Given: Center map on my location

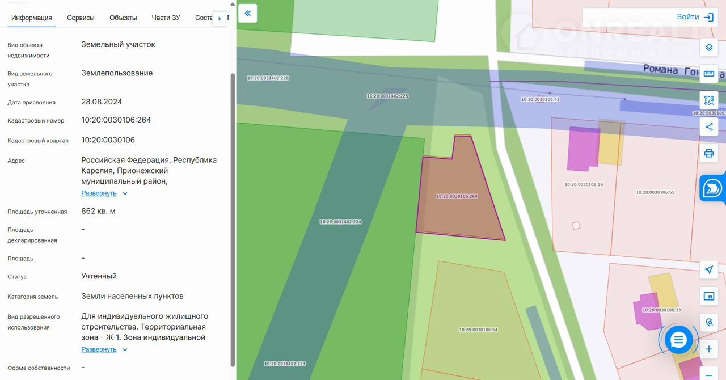Looking at the screenshot, I should pos(708,269).
